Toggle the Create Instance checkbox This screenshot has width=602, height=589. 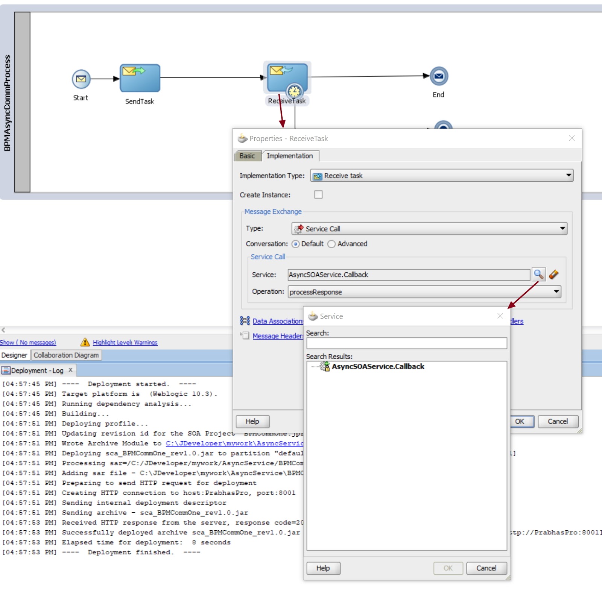coord(318,194)
